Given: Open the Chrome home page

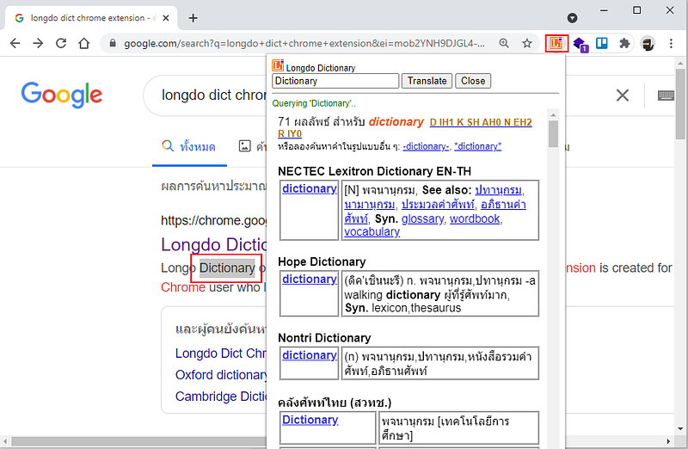Looking at the screenshot, I should (83, 43).
